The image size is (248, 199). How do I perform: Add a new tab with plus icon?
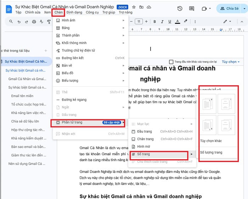click(x=45, y=51)
